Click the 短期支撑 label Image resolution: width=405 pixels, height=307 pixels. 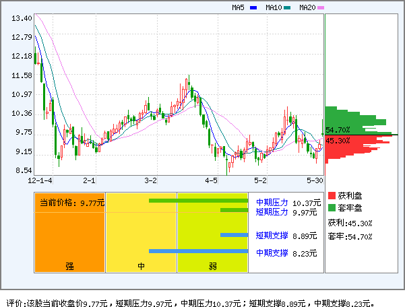point(272,236)
